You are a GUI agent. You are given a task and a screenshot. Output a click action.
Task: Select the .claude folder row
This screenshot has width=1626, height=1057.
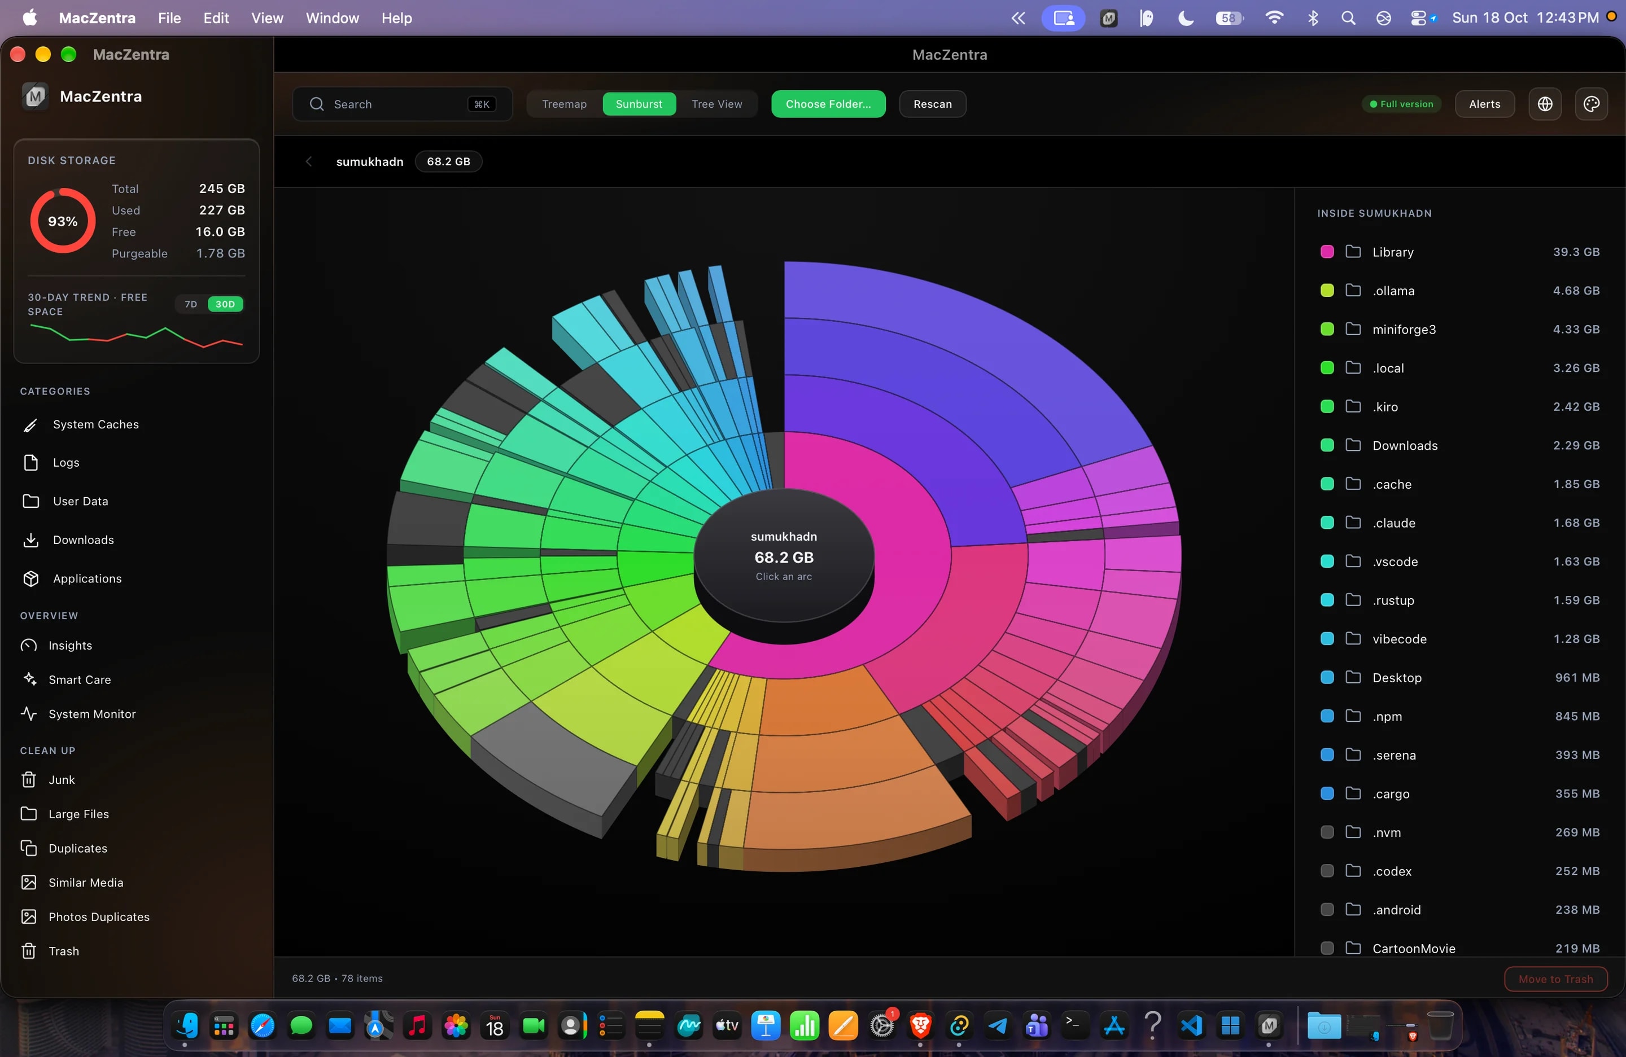click(x=1459, y=523)
